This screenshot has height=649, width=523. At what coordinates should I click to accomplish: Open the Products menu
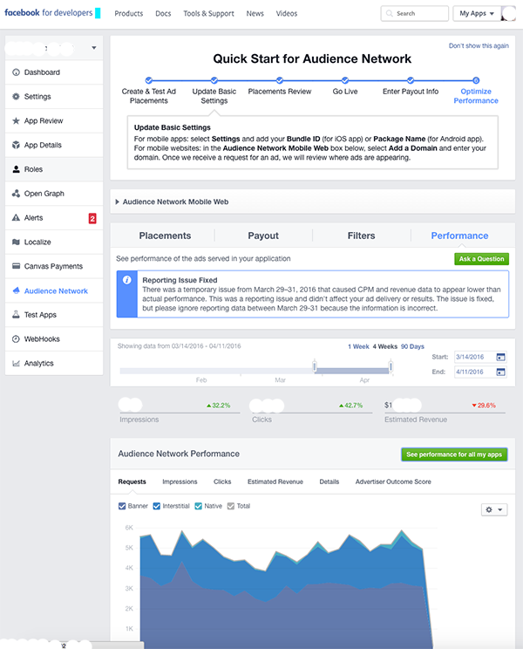(x=129, y=14)
